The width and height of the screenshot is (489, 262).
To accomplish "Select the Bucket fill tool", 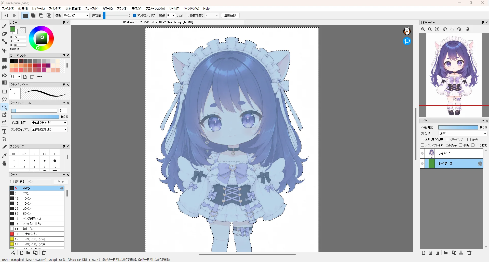I will coord(4,75).
